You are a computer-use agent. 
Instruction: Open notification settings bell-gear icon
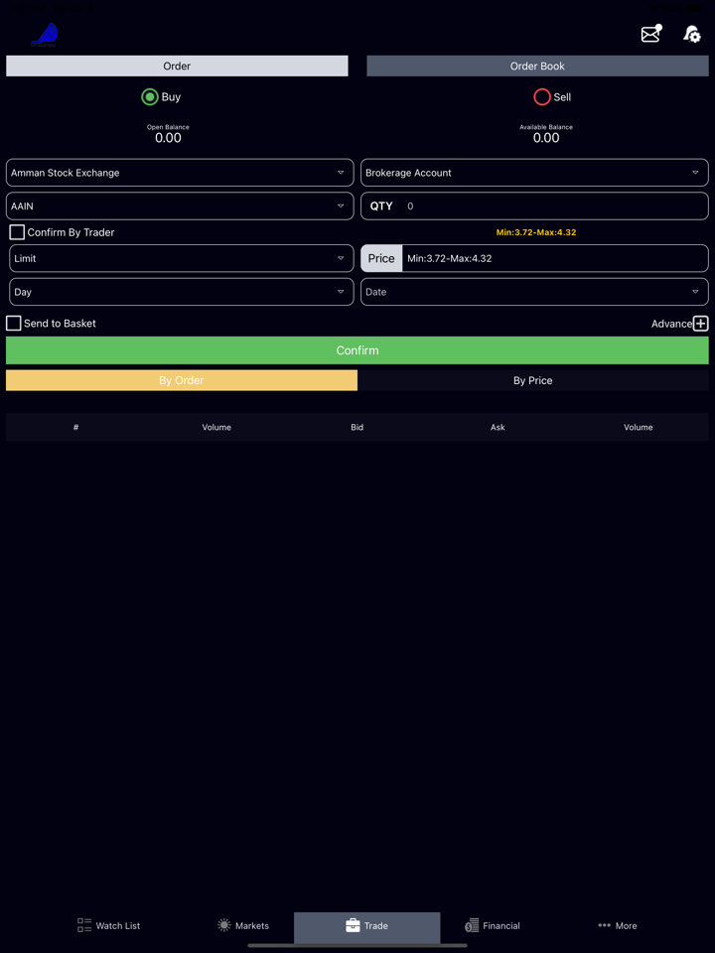pyautogui.click(x=691, y=35)
